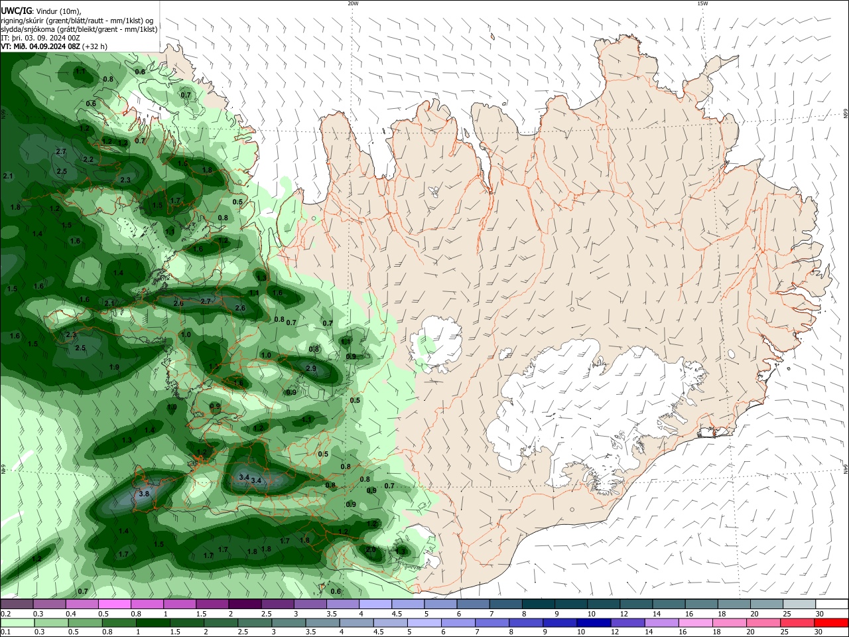Click the 3.8 precipitation value on the map
The image size is (849, 637).
click(144, 494)
